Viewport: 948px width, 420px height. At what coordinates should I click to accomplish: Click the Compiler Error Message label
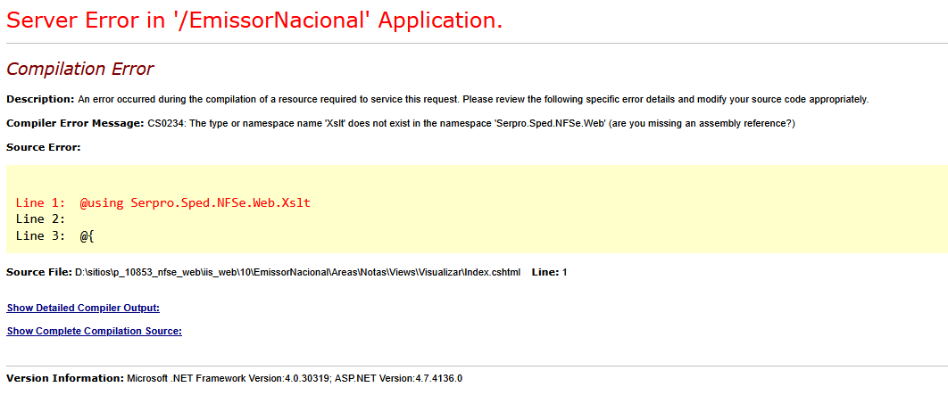[76, 124]
